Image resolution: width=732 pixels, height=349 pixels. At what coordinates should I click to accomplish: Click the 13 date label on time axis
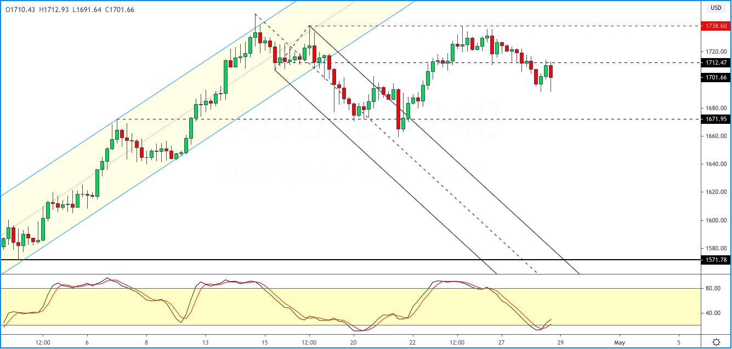click(205, 342)
